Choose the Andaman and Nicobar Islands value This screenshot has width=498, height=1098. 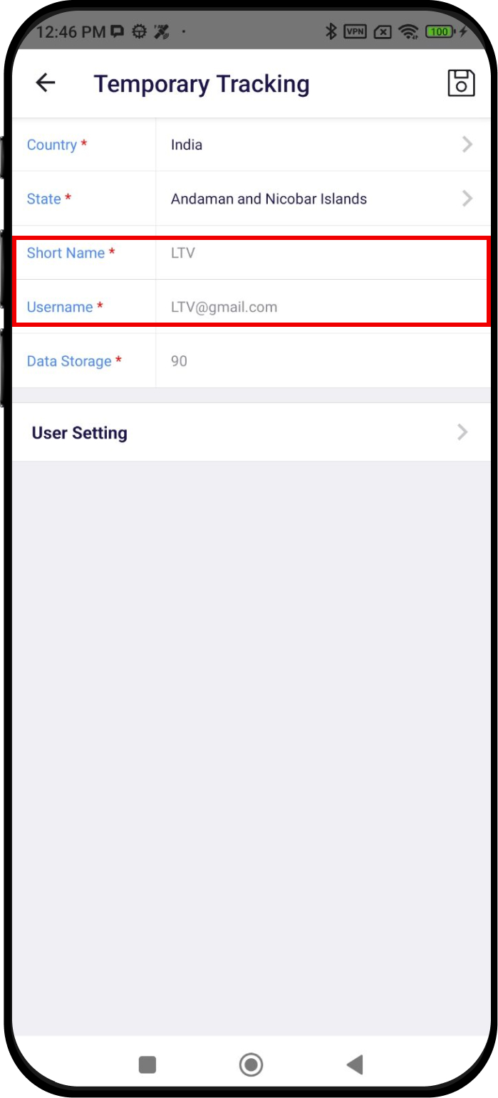point(269,199)
